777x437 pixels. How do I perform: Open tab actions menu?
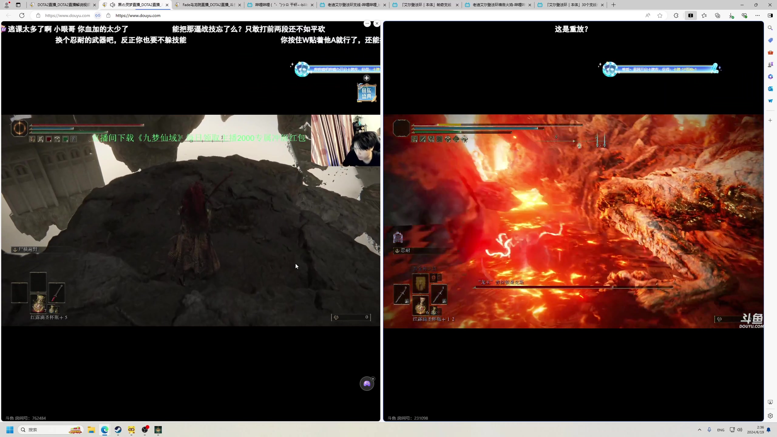tap(18, 5)
